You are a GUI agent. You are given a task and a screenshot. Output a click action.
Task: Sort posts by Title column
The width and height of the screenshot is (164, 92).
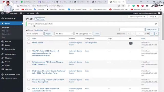34,39
